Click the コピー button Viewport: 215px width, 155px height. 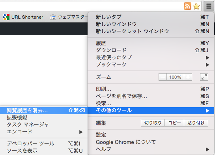pos(174,123)
